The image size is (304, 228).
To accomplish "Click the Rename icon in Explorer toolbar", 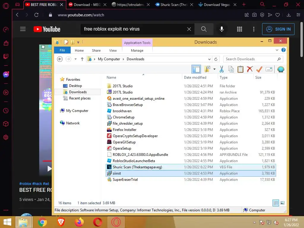I will 269,69.
